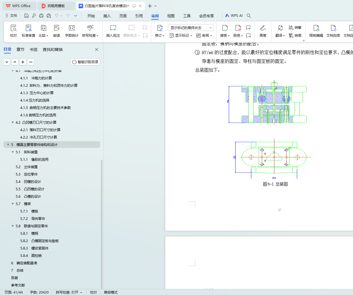Screen dimensions: 353x295
Task: Switch to 章节 tab in navigation pane
Action: [x=21, y=49]
